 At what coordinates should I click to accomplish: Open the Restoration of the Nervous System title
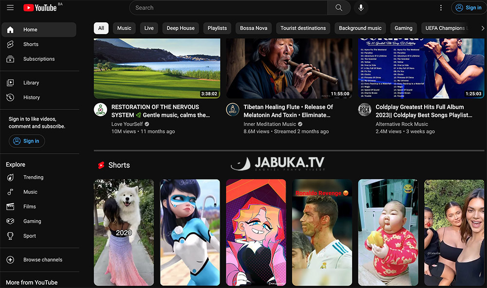coord(161,111)
